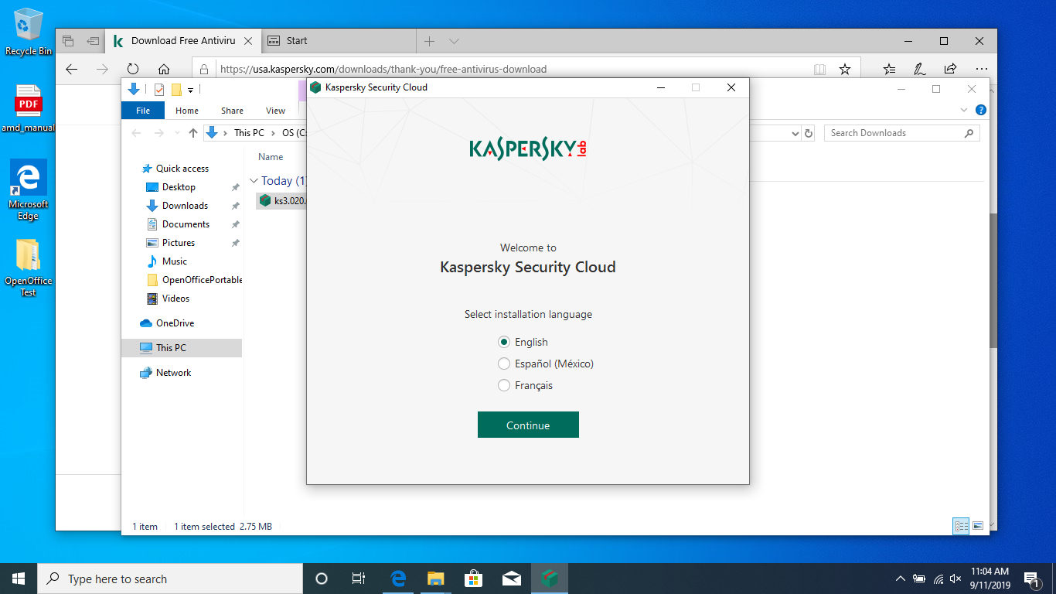
Task: Select the ks3.020 installer file
Action: [x=282, y=201]
